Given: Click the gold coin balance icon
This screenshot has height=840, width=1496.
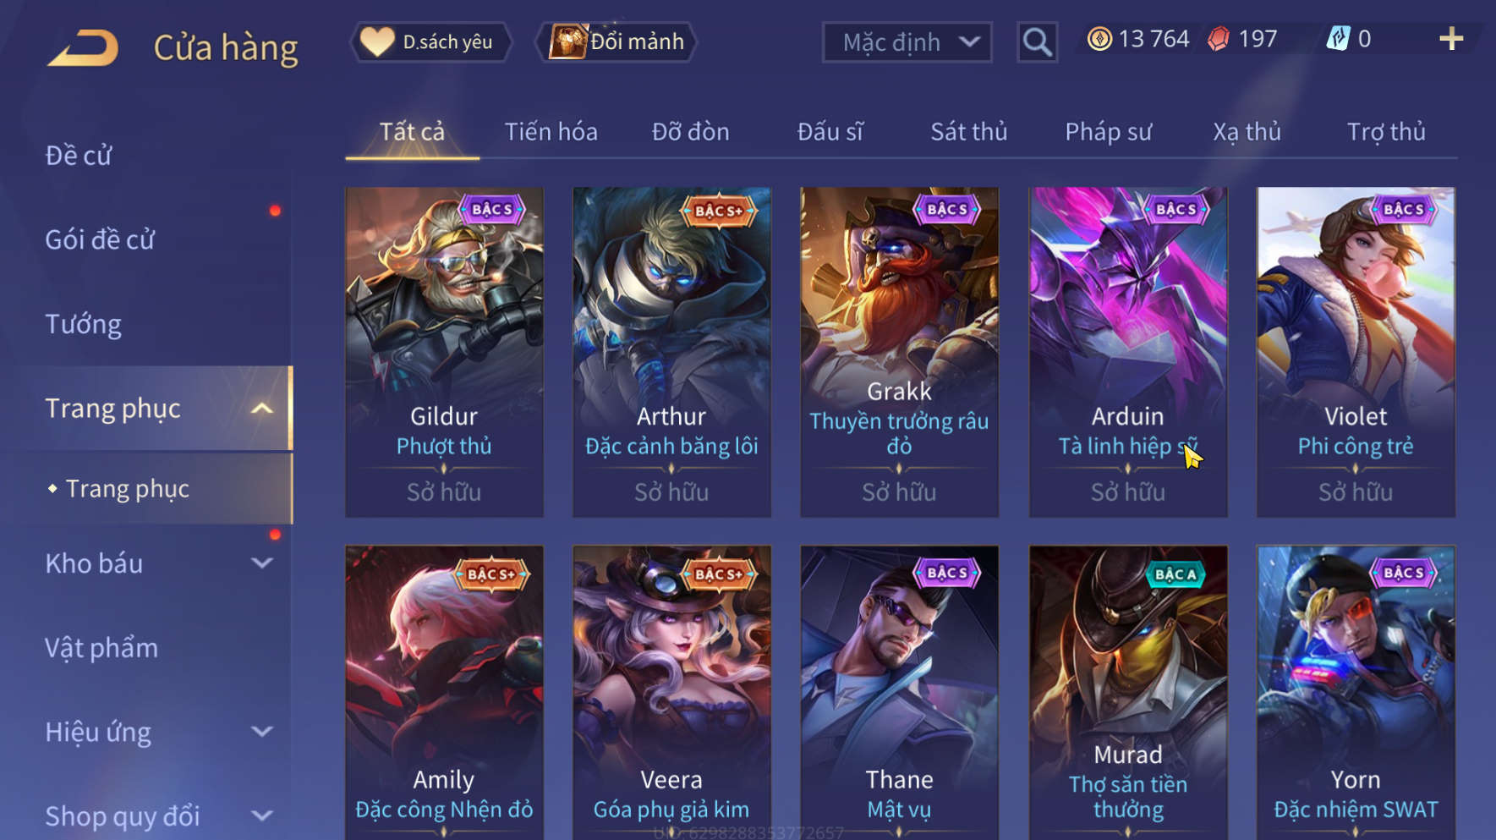Looking at the screenshot, I should click(x=1099, y=39).
